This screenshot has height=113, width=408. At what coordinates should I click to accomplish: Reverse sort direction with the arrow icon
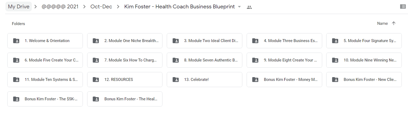point(394,23)
